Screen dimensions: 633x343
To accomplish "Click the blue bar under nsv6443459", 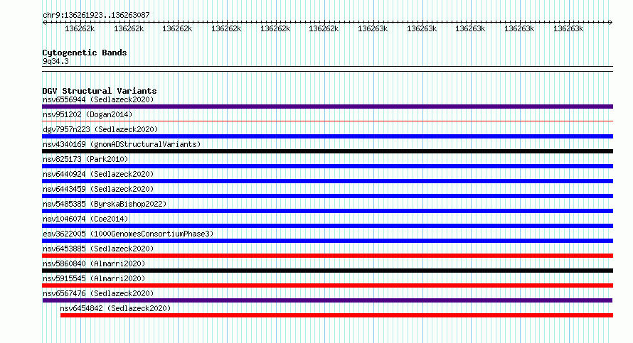I will click(327, 196).
